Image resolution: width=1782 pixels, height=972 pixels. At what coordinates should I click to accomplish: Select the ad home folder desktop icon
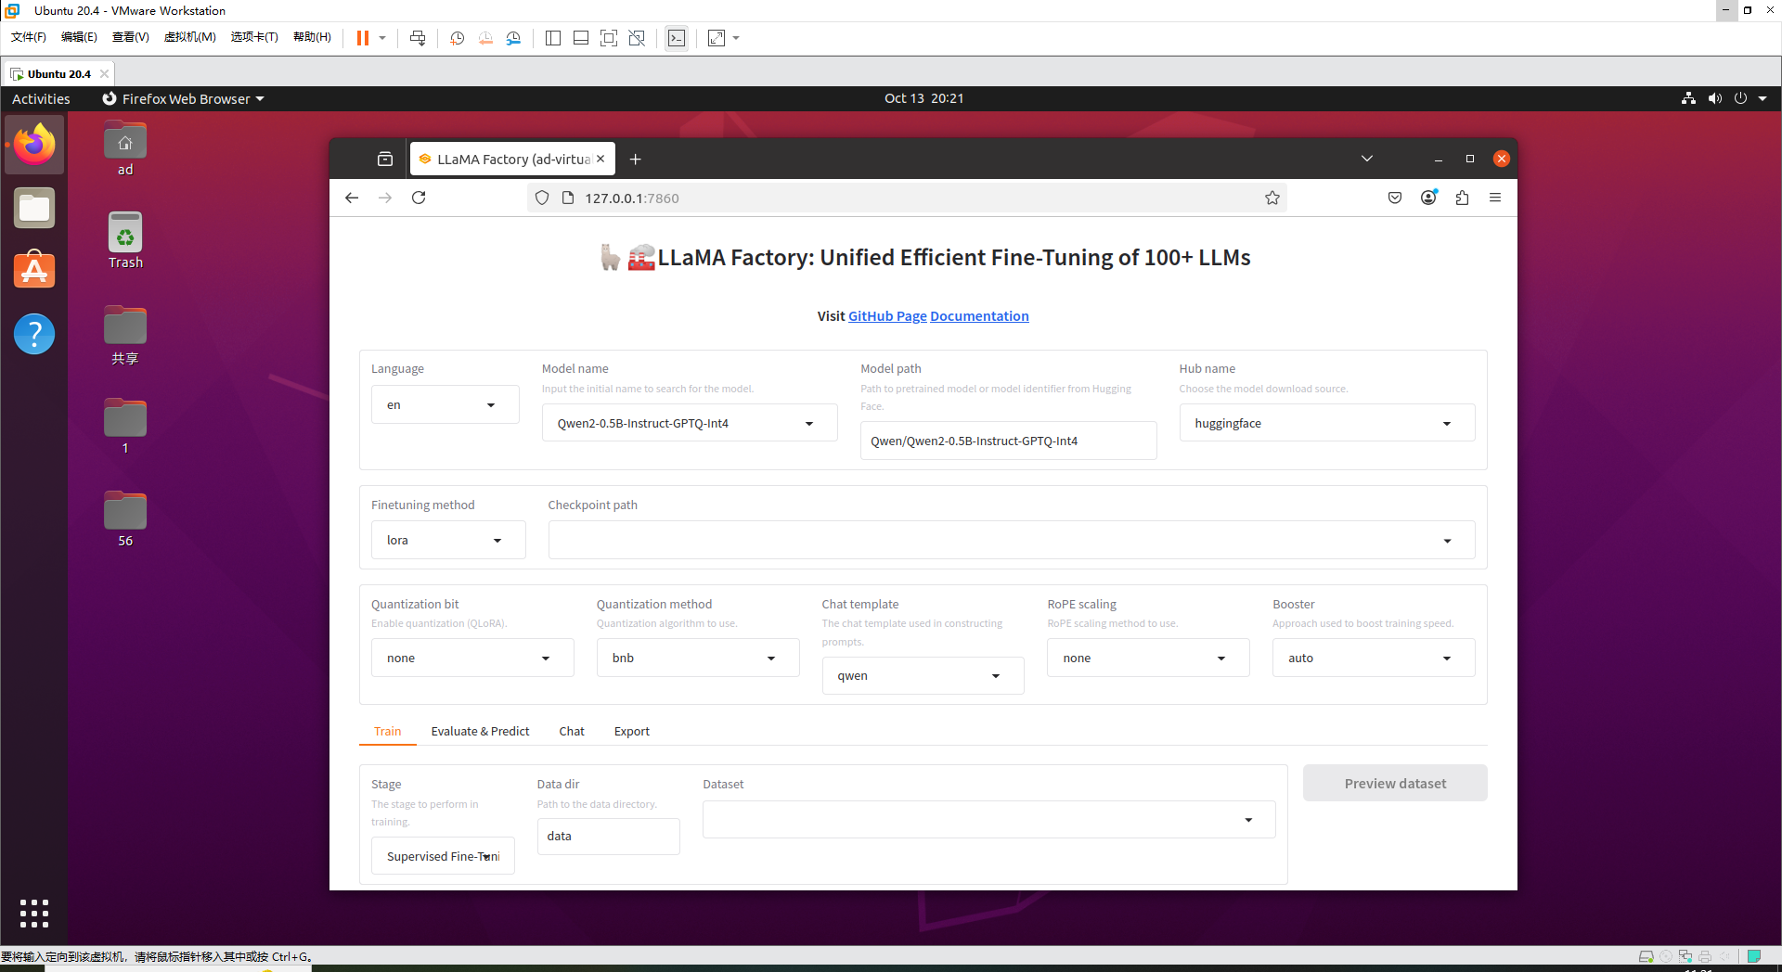point(125,148)
